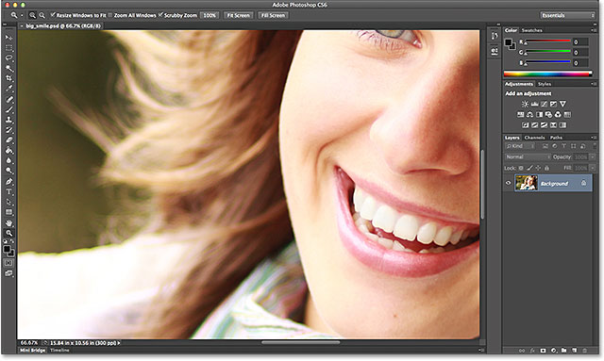Select the History Brush tool
This screenshot has height=361, width=604.
(x=8, y=130)
